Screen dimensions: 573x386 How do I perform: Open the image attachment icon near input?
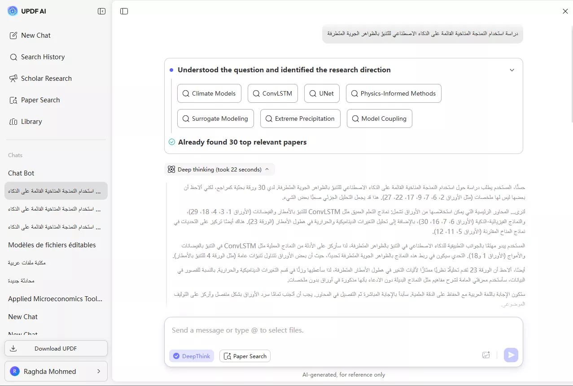486,355
